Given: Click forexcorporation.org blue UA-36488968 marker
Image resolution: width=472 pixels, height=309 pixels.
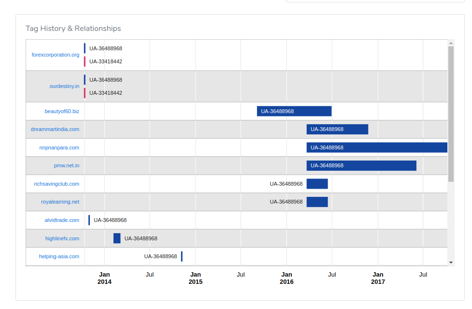Looking at the screenshot, I should point(85,48).
